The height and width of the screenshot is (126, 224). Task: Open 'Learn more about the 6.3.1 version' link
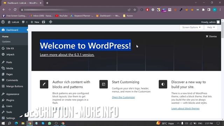point(67,55)
